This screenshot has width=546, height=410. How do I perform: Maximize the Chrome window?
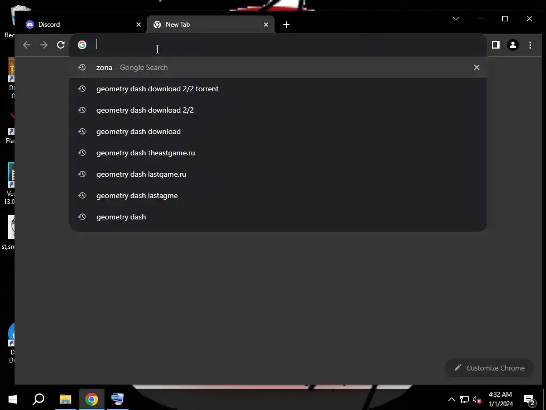tap(505, 19)
